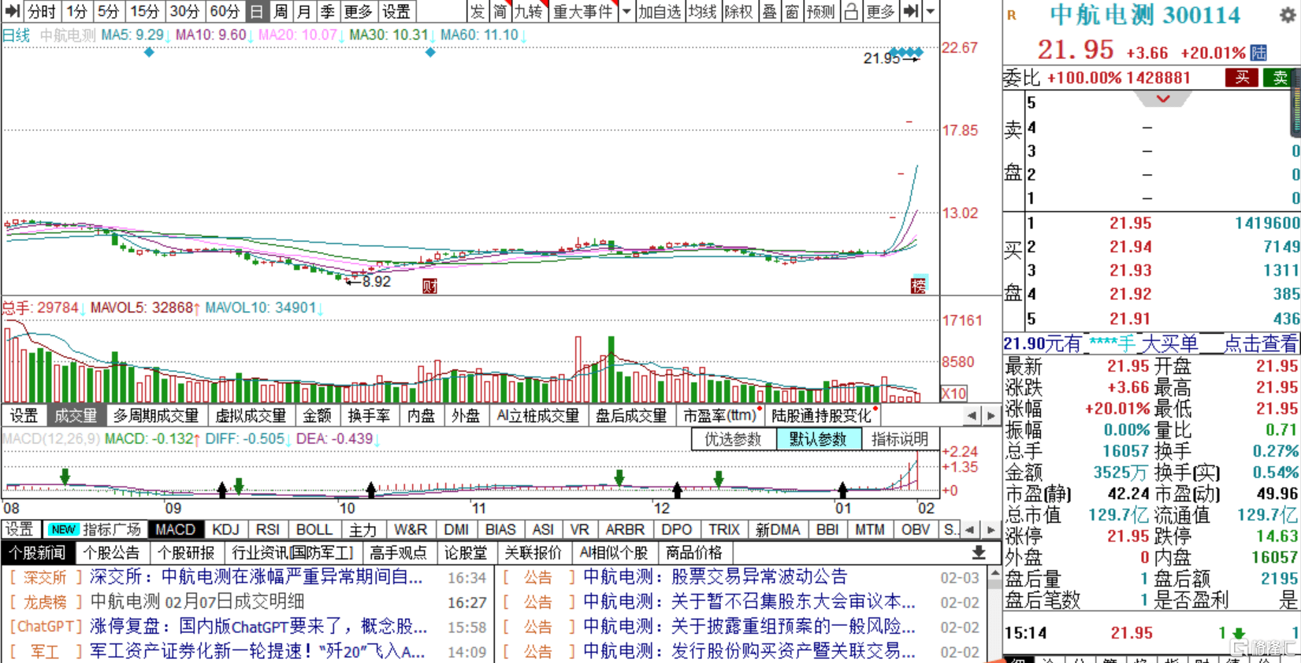Open the dropdown arrow next to 重大事件
1301x663 pixels.
pos(626,11)
